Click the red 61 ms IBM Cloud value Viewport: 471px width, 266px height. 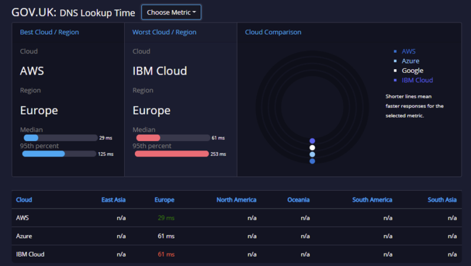[x=166, y=254]
